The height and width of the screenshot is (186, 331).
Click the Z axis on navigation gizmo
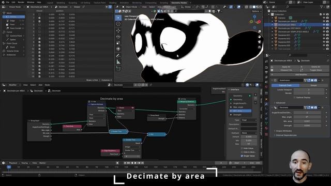pyautogui.click(x=254, y=16)
